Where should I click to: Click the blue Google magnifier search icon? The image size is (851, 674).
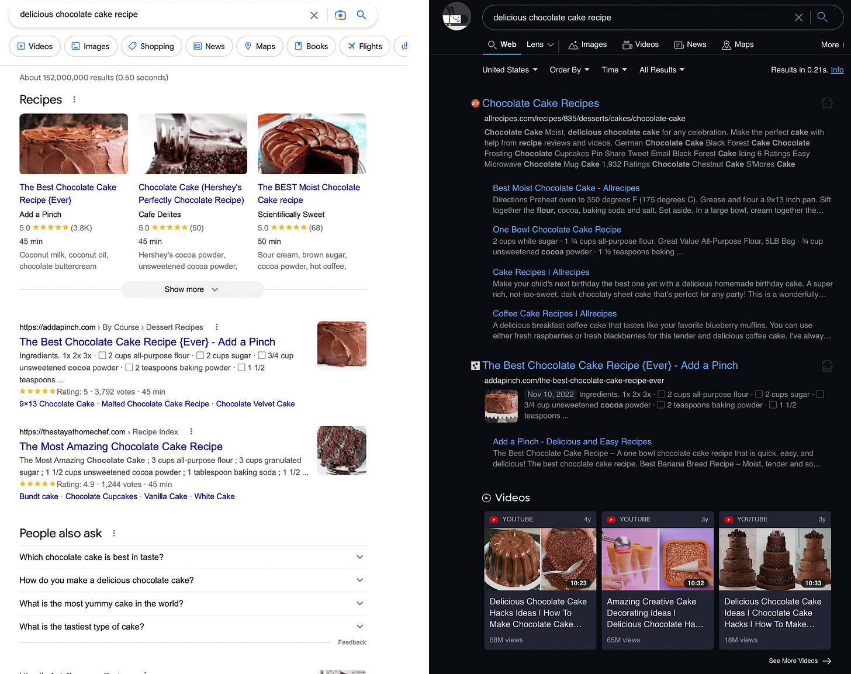tap(361, 15)
